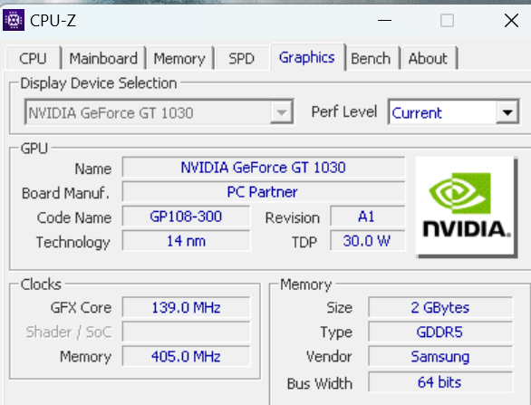This screenshot has height=405, width=531.
Task: Click the GFX Core 139.0 MHz field
Action: click(x=187, y=307)
